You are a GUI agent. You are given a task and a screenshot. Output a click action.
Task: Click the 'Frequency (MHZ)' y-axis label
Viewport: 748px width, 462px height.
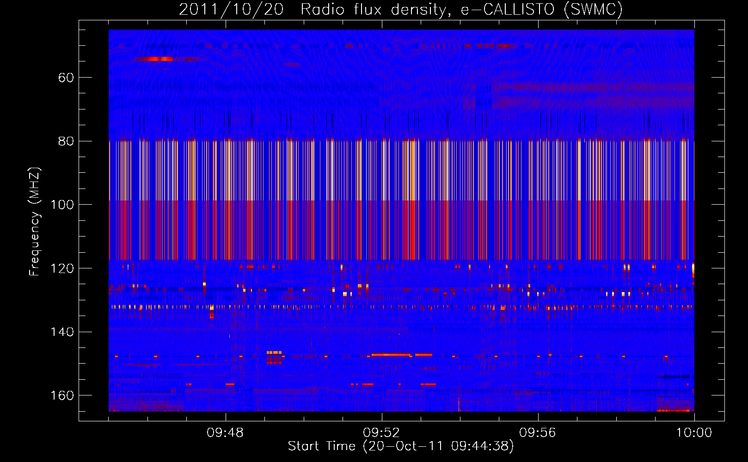pyautogui.click(x=35, y=222)
